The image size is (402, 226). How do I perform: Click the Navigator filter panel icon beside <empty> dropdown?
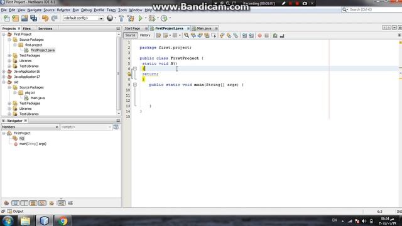click(116, 127)
